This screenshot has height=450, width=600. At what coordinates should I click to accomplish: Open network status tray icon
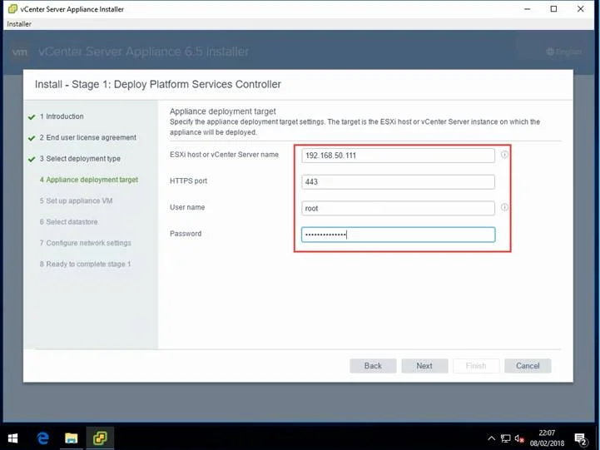click(x=505, y=438)
